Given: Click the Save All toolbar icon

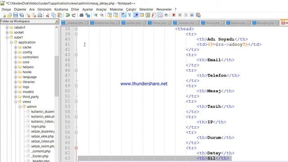Looking at the screenshot, I should pyautogui.click(x=22, y=15).
